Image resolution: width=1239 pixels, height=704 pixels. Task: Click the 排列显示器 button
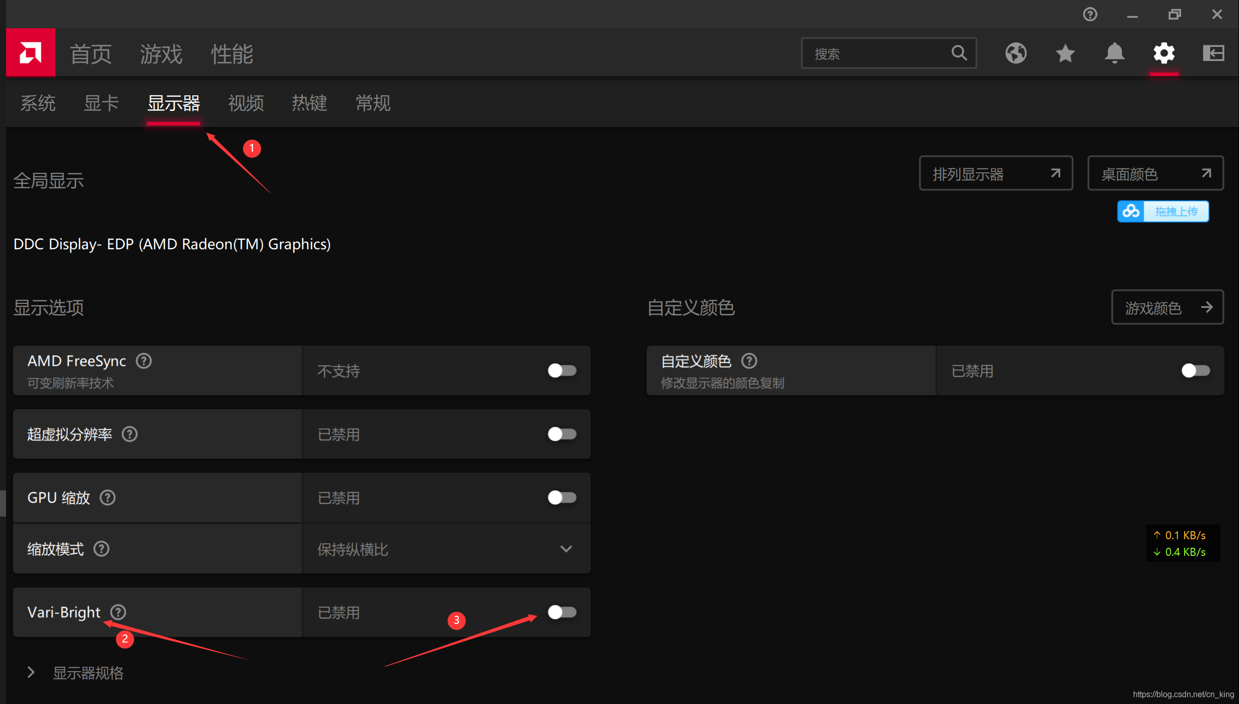[995, 173]
